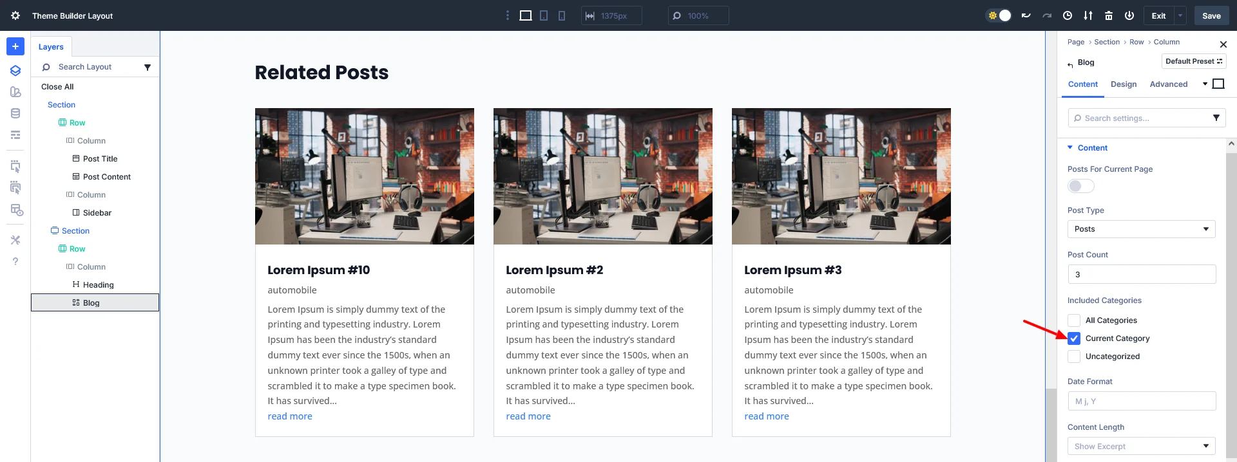The image size is (1237, 462).
Task: Switch to the Design tab
Action: coord(1124,84)
